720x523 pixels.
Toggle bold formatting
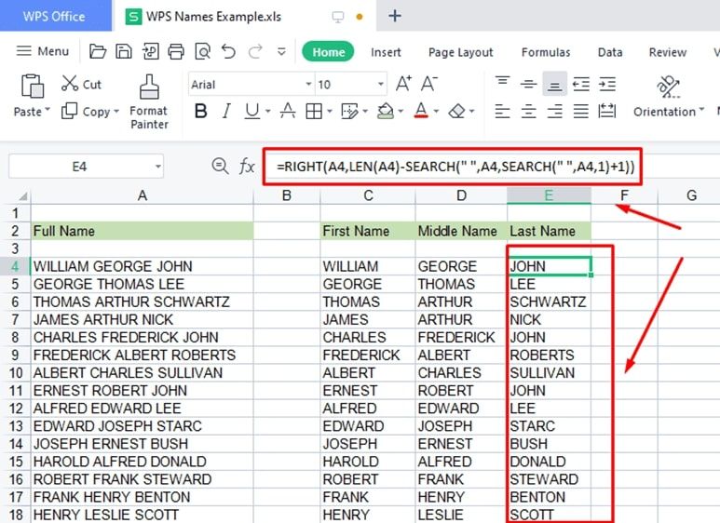coord(200,112)
